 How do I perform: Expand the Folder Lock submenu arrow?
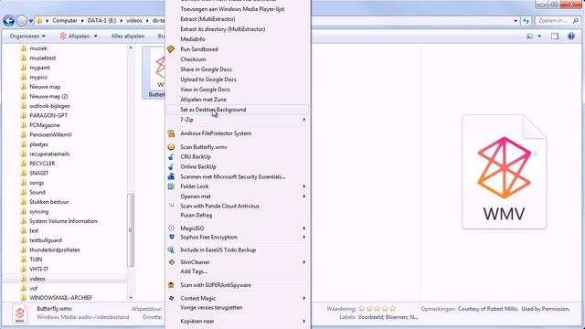click(x=304, y=186)
